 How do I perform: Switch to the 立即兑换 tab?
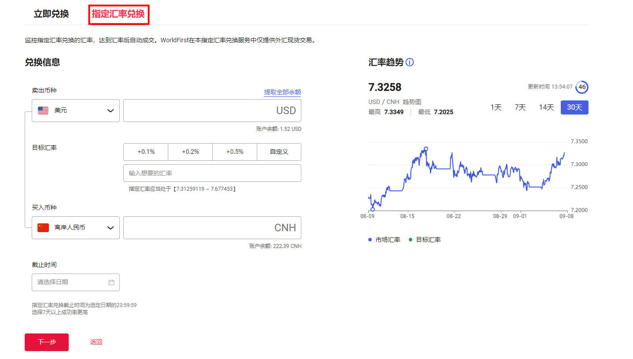point(50,14)
